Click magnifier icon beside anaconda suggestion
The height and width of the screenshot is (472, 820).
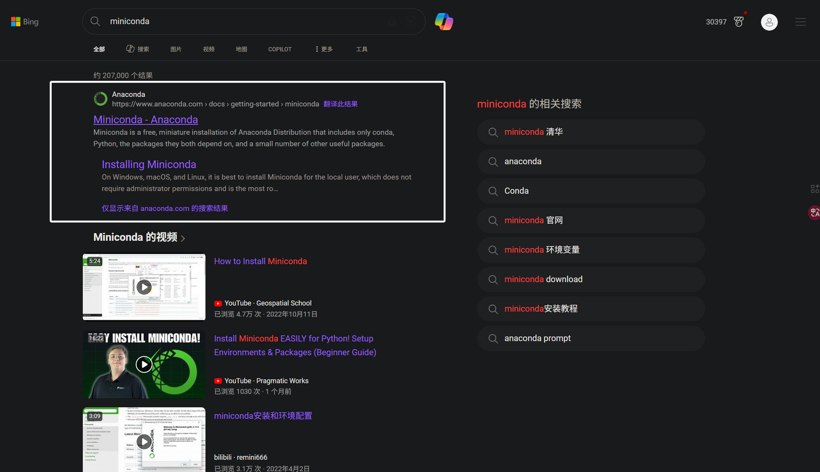493,162
